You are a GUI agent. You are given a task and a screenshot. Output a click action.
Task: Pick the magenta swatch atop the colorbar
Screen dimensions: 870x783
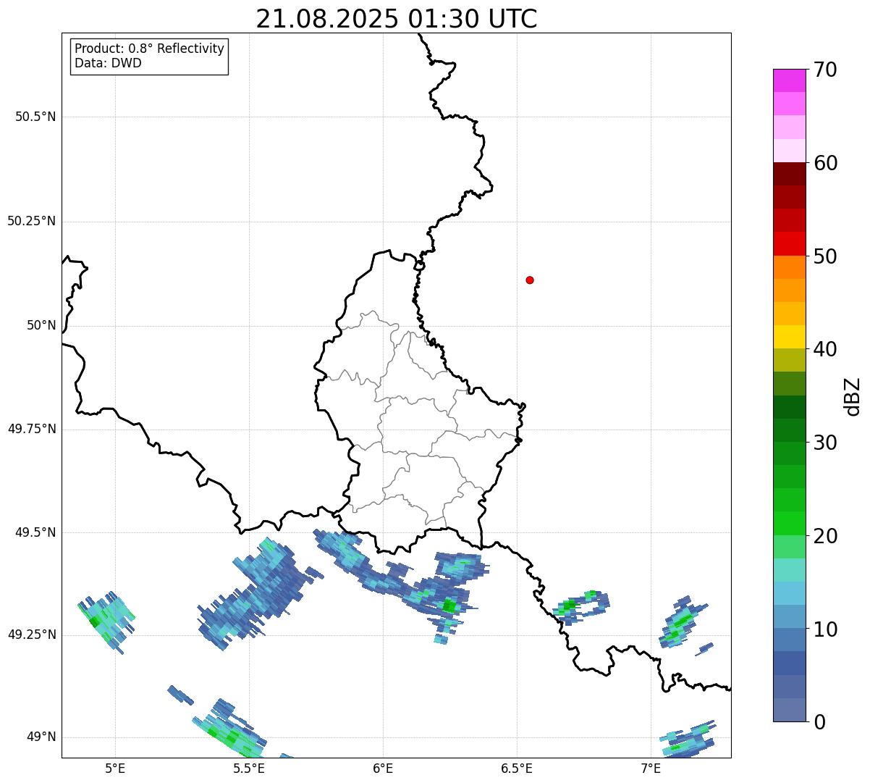coord(790,80)
